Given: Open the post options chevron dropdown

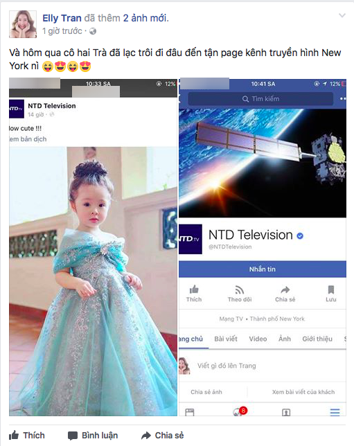Looking at the screenshot, I should click(342, 15).
